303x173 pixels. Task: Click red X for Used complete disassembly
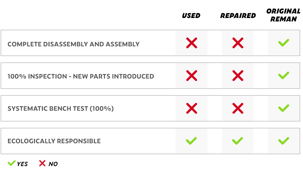(x=191, y=43)
